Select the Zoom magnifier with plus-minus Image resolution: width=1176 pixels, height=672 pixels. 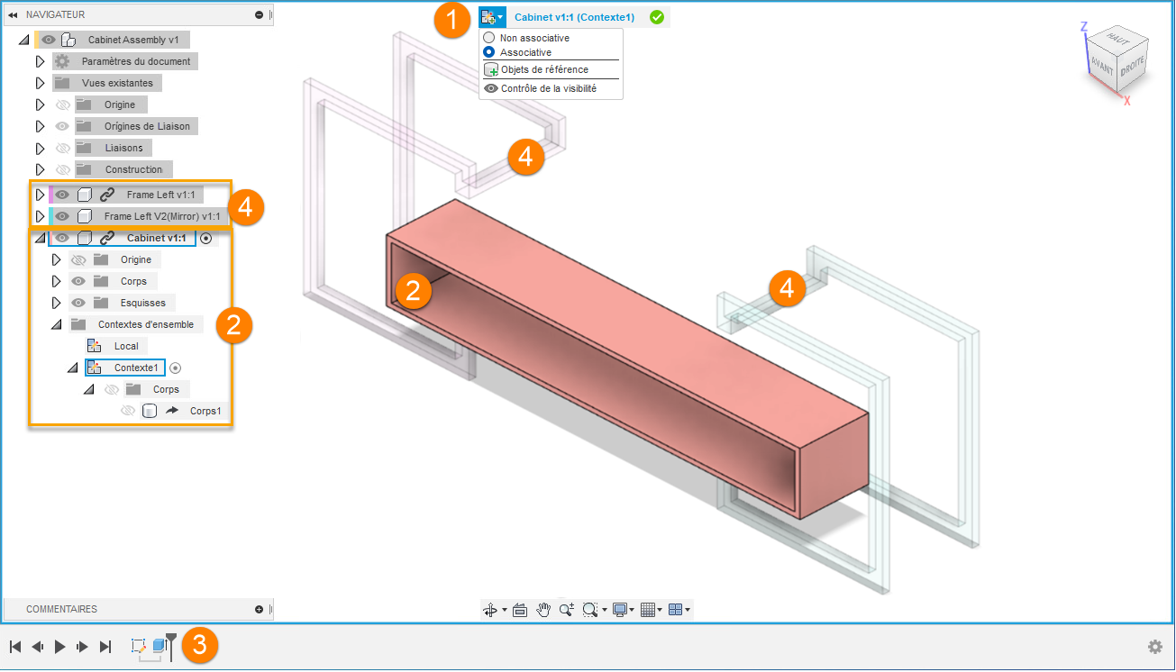[567, 610]
